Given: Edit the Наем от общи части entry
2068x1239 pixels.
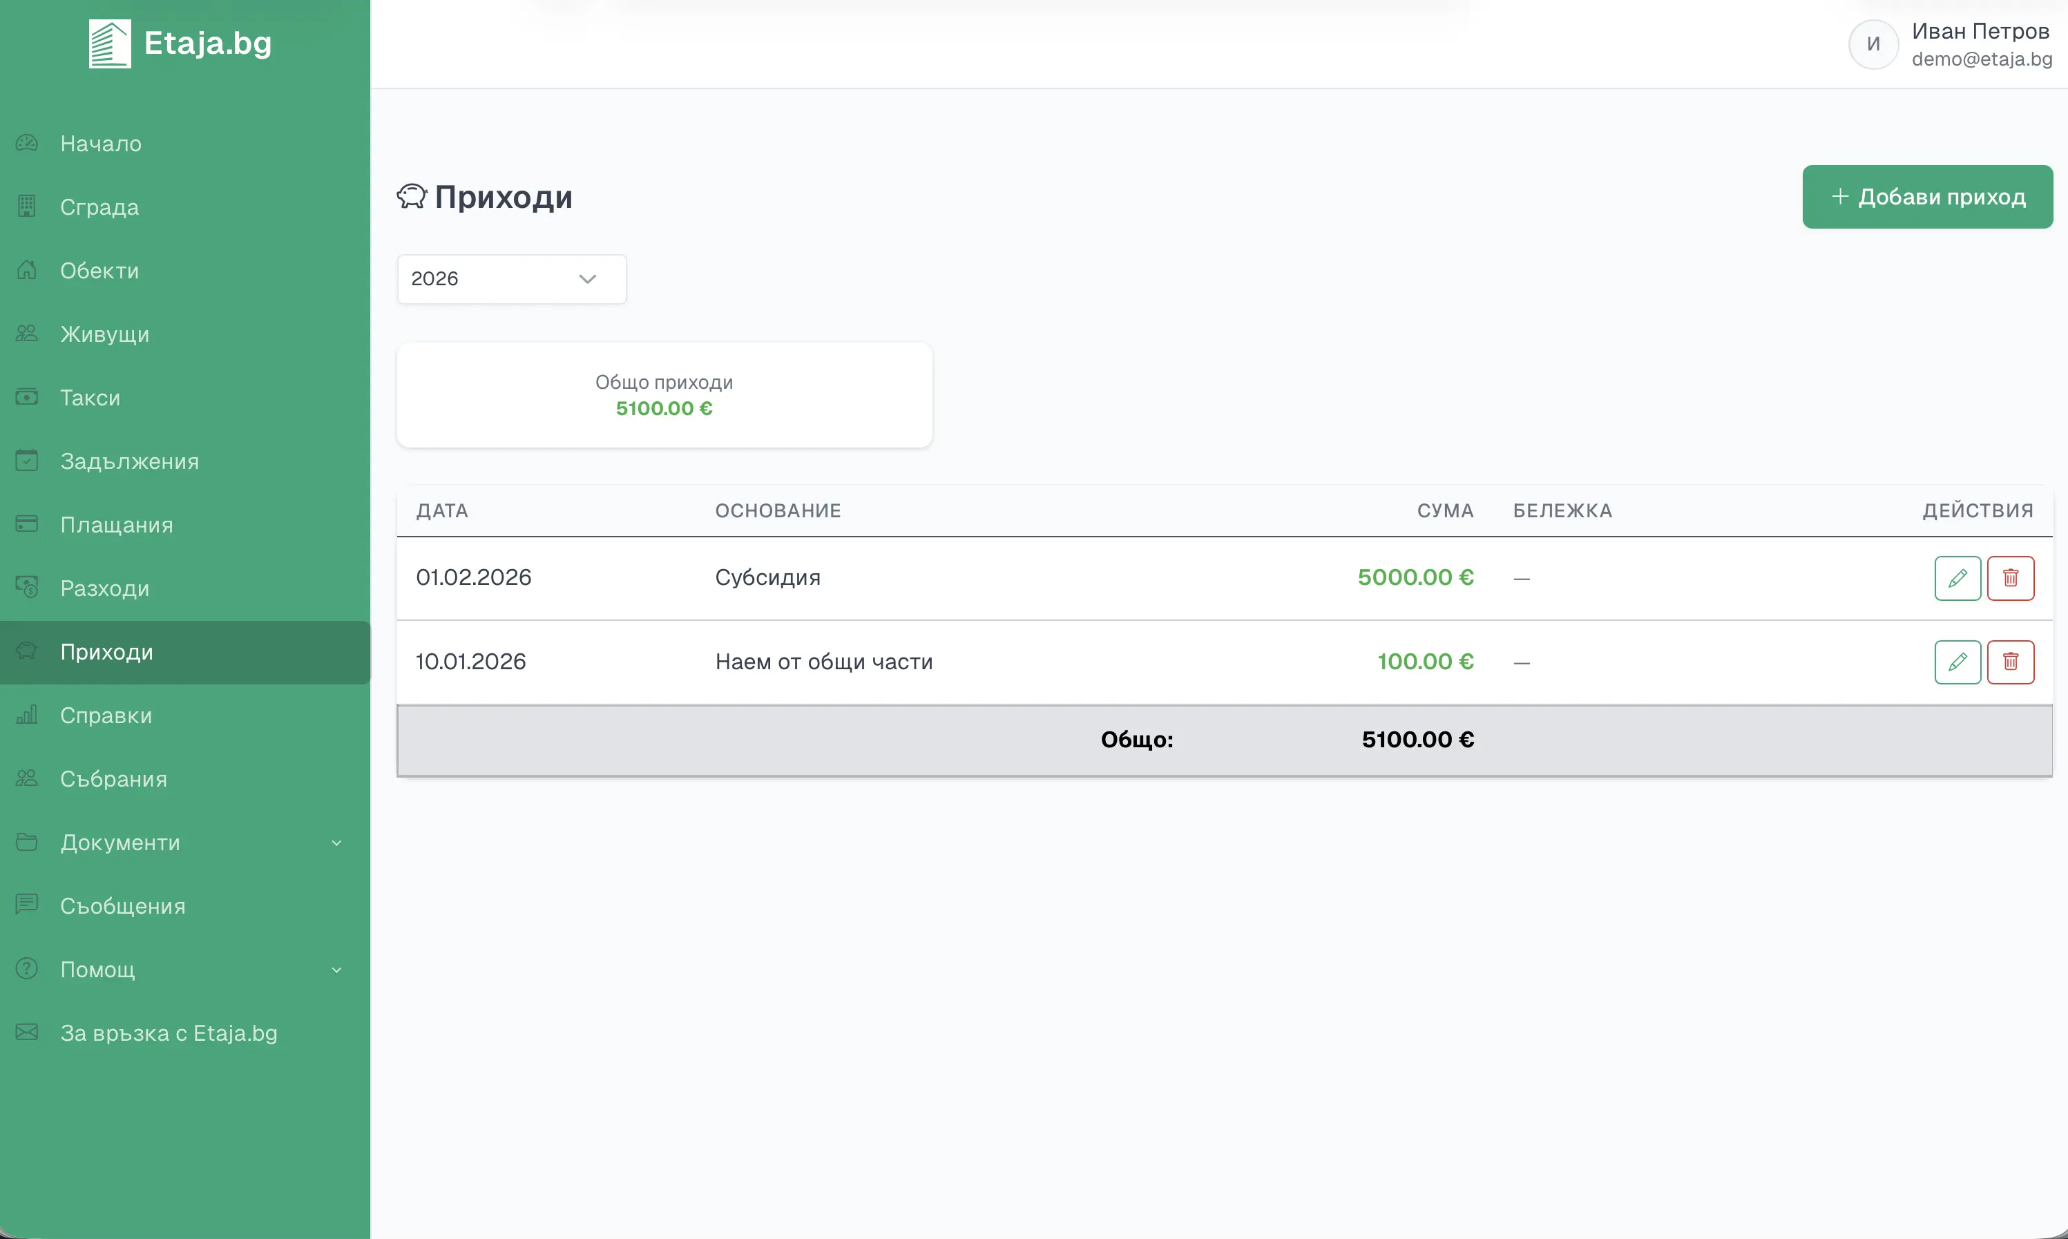Looking at the screenshot, I should (x=1957, y=662).
